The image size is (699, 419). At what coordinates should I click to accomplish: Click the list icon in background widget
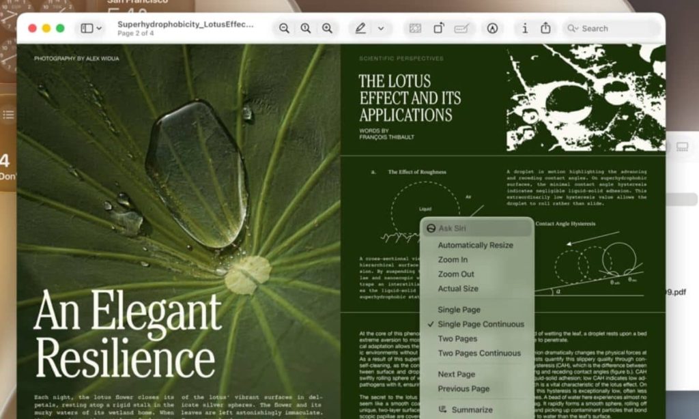pos(8,115)
